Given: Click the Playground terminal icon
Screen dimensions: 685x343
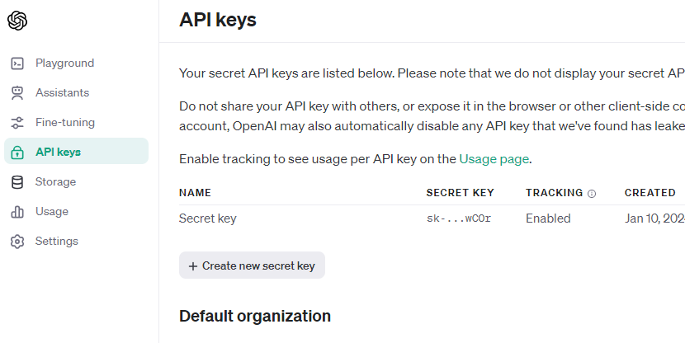Looking at the screenshot, I should pos(17,63).
